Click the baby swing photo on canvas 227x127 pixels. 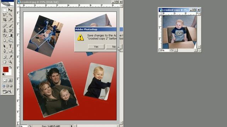[45, 36]
